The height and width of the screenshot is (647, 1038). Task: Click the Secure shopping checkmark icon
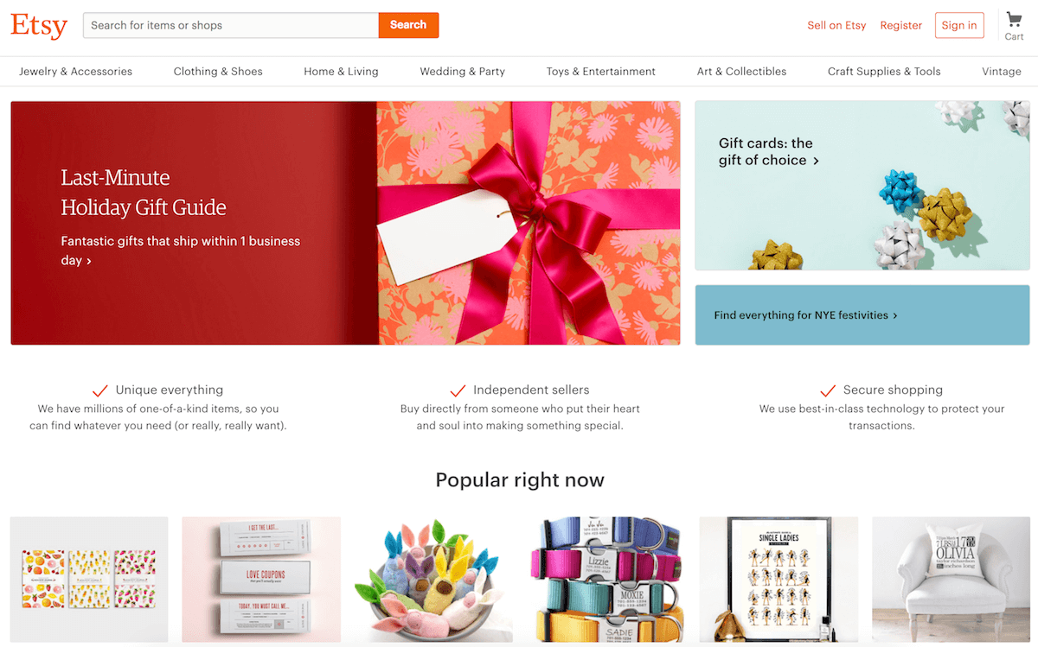coord(828,390)
